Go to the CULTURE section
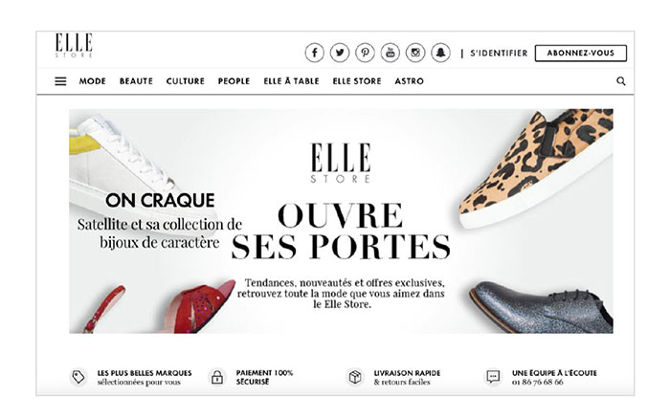The width and height of the screenshot is (670, 419). 186,81
